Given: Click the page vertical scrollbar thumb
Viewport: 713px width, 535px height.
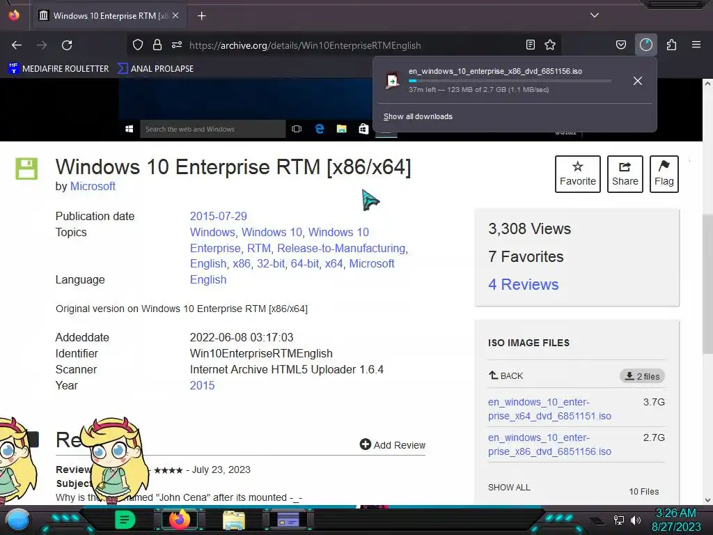Looking at the screenshot, I should click(707, 284).
